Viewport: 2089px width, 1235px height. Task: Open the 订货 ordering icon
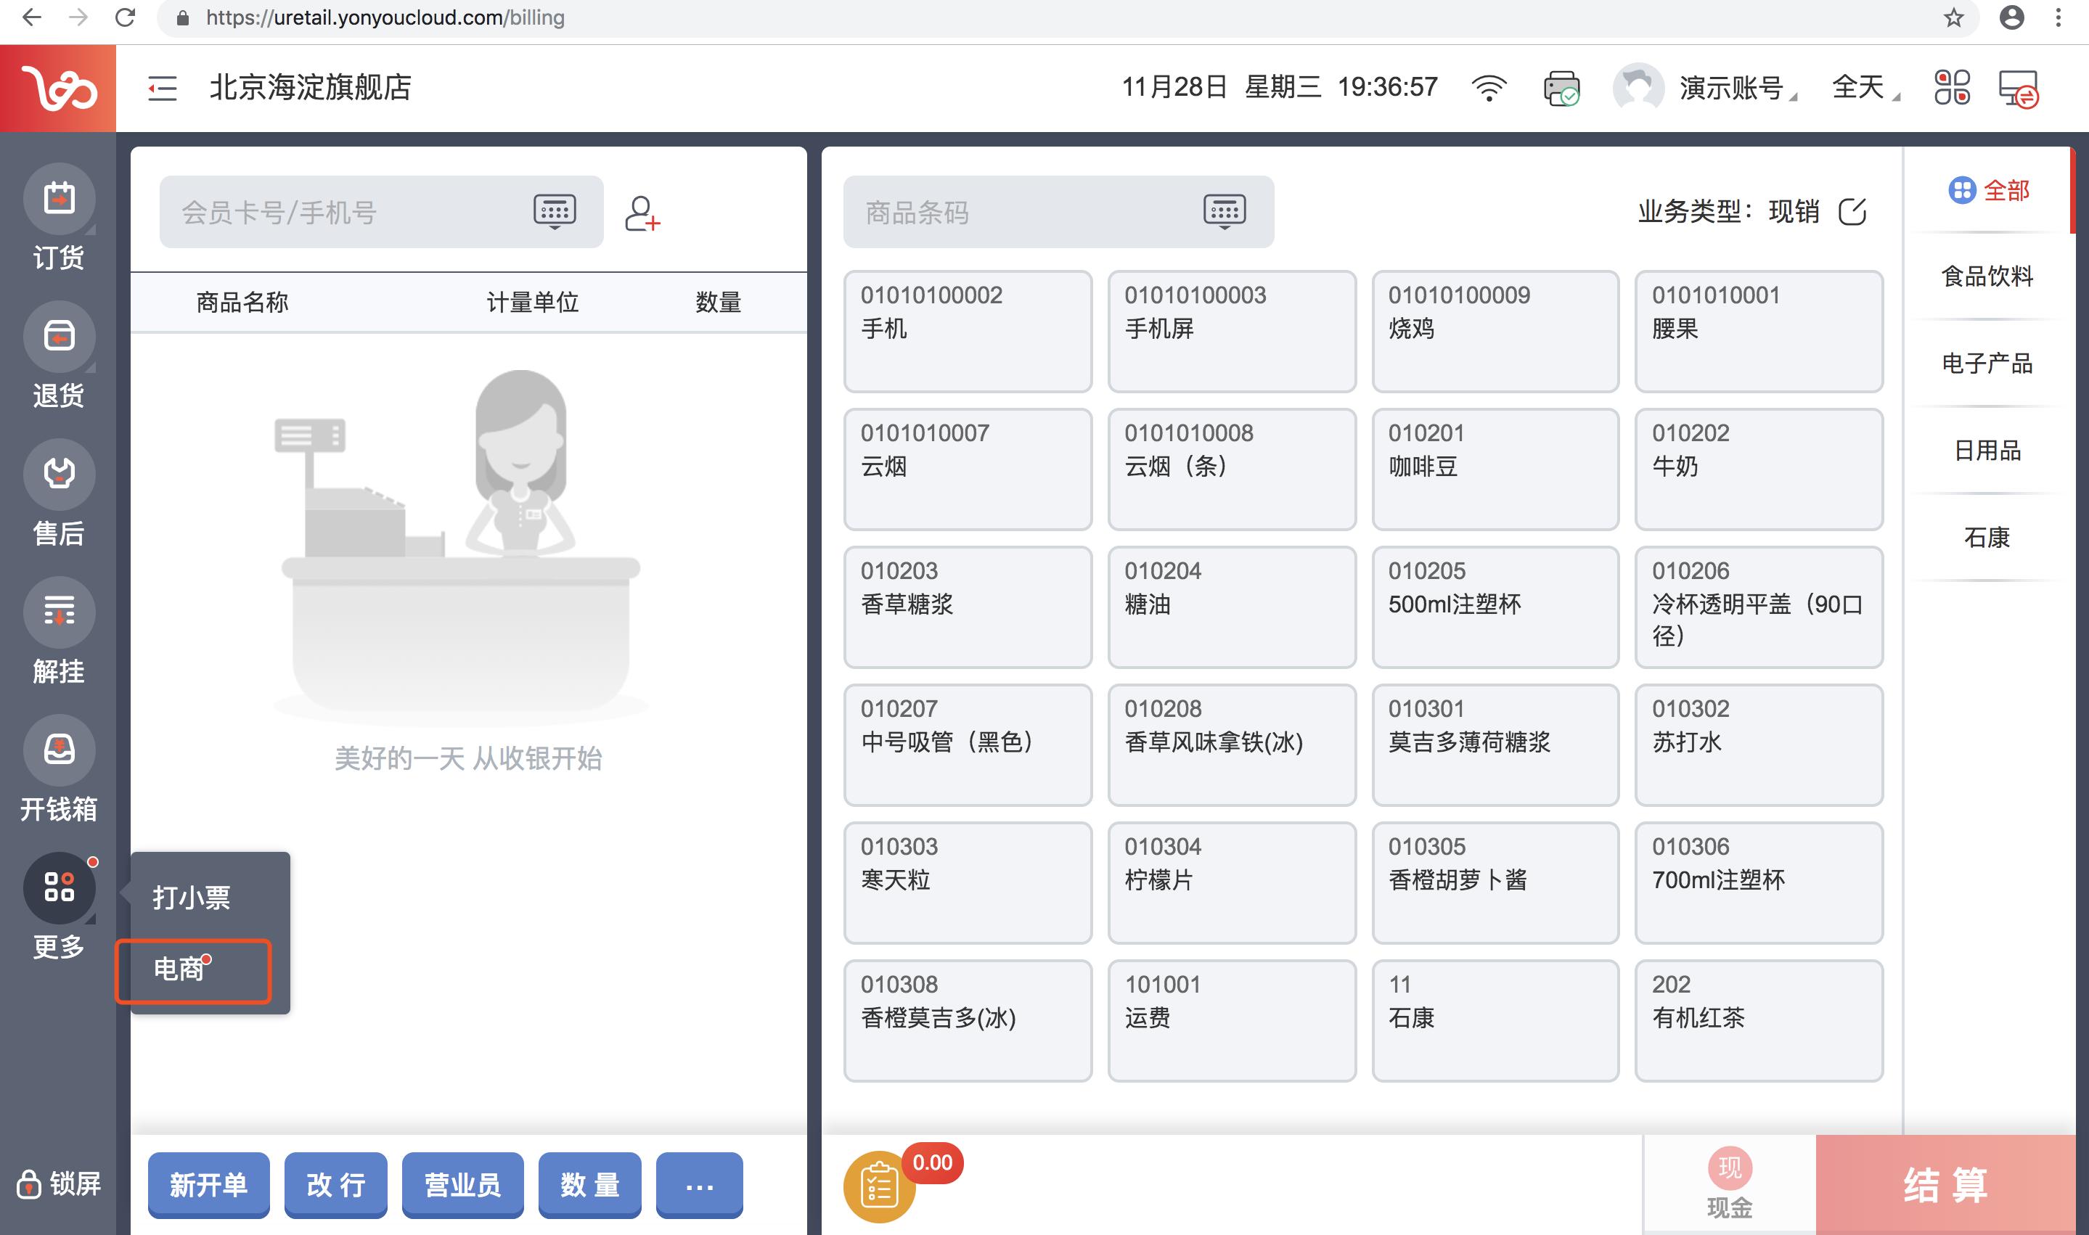58,199
